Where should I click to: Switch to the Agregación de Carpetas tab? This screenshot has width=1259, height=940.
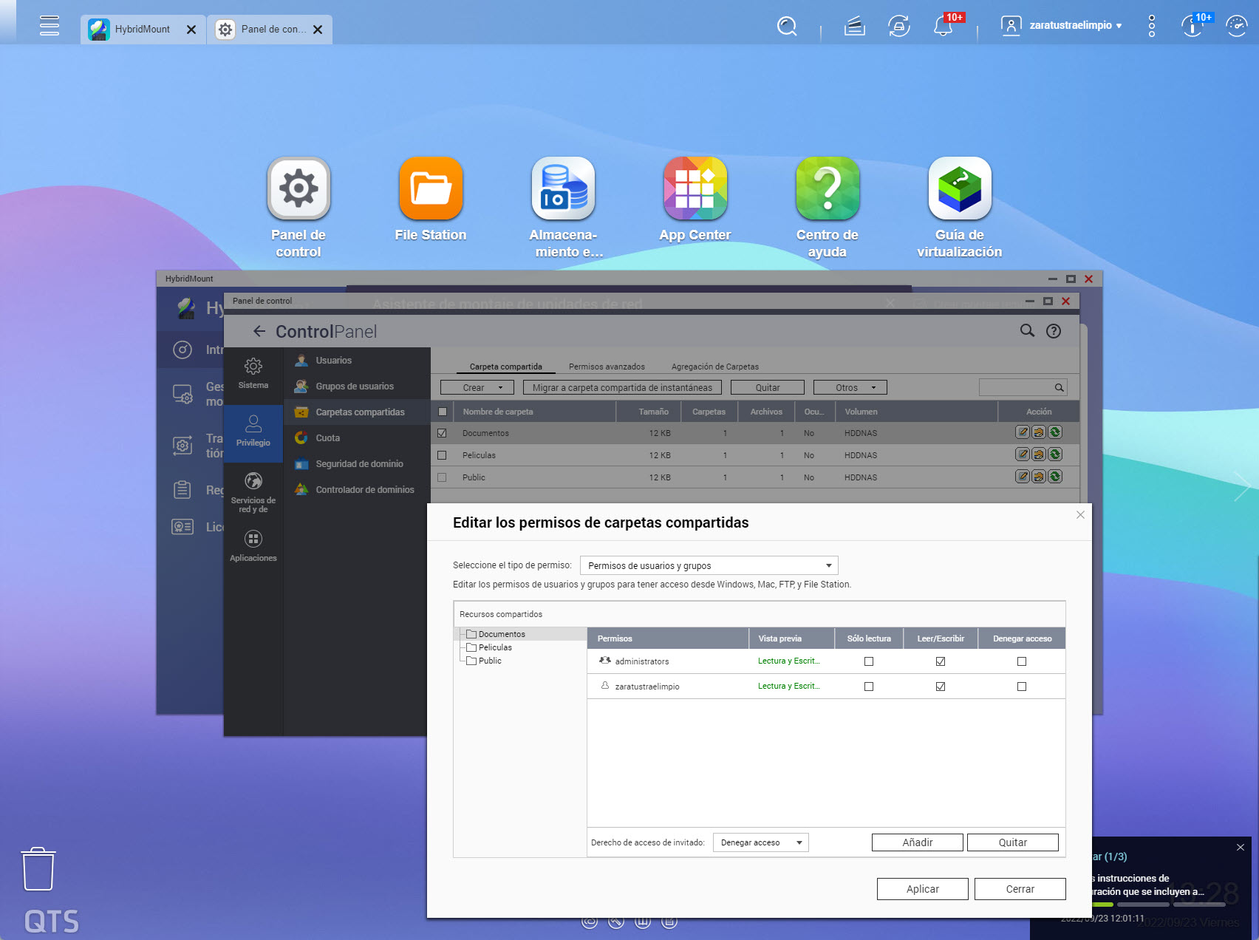point(714,367)
